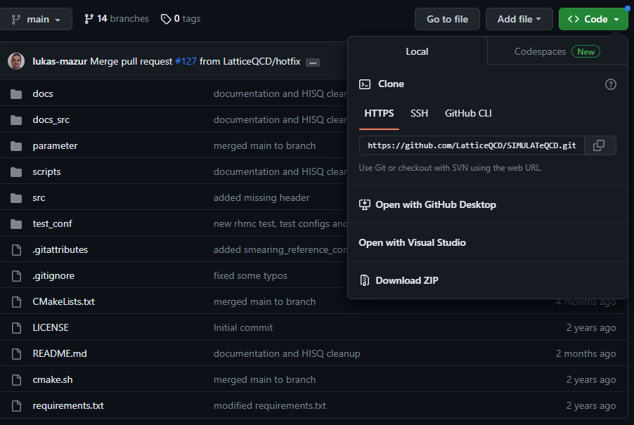
Task: Open README.md's 'documentation and HISQ cleanup' commit
Action: (287, 354)
